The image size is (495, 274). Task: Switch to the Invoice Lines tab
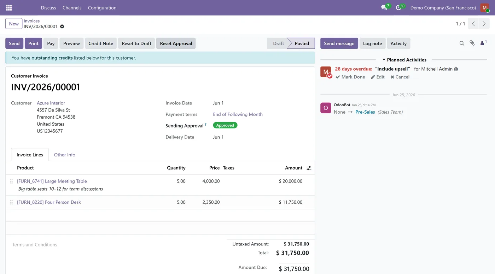click(x=30, y=155)
